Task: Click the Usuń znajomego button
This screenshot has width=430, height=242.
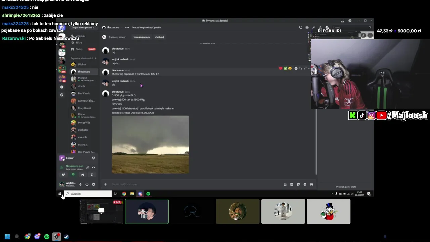Action: [141, 37]
